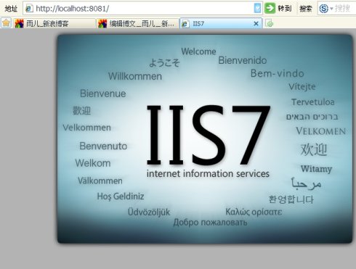356x269 pixels.
Task: Click the VELKOMEN text
Action: [320, 131]
